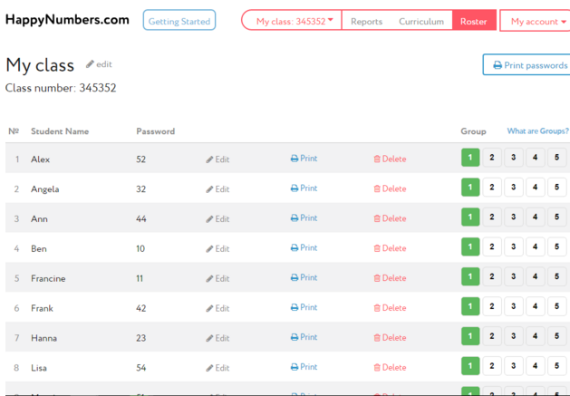Open the What are Groups? link

tap(537, 131)
